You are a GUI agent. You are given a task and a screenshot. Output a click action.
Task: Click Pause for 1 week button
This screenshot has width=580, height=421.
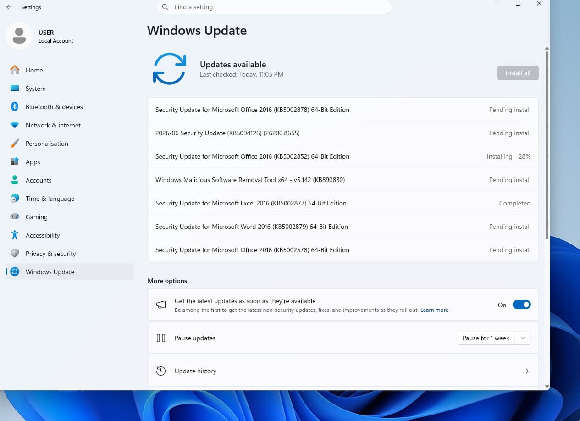[486, 338]
